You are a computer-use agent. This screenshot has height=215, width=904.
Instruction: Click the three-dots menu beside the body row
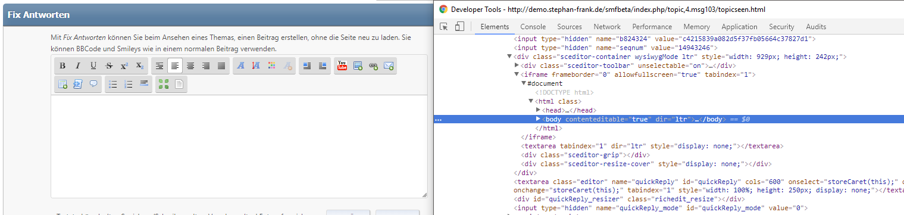click(x=439, y=120)
